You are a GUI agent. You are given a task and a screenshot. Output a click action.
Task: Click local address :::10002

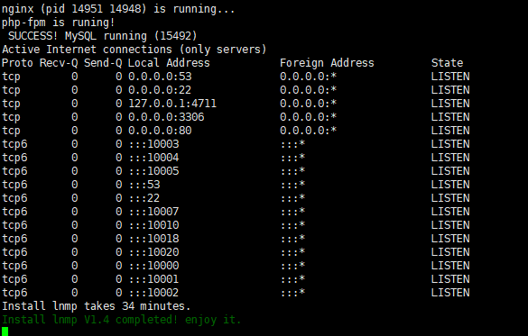pyautogui.click(x=154, y=293)
